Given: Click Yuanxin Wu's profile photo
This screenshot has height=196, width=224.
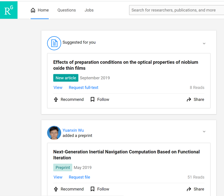Looking at the screenshot, I should 54,133.
